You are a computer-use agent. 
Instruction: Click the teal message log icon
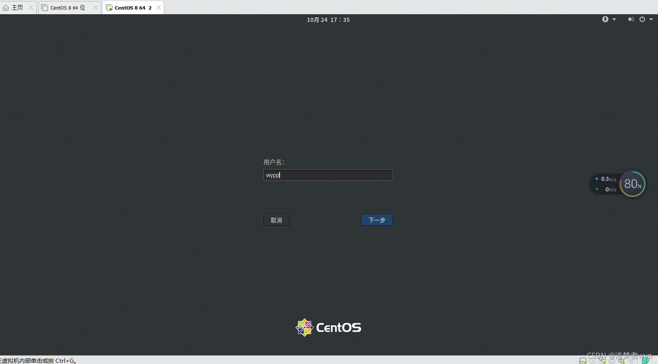(x=646, y=360)
